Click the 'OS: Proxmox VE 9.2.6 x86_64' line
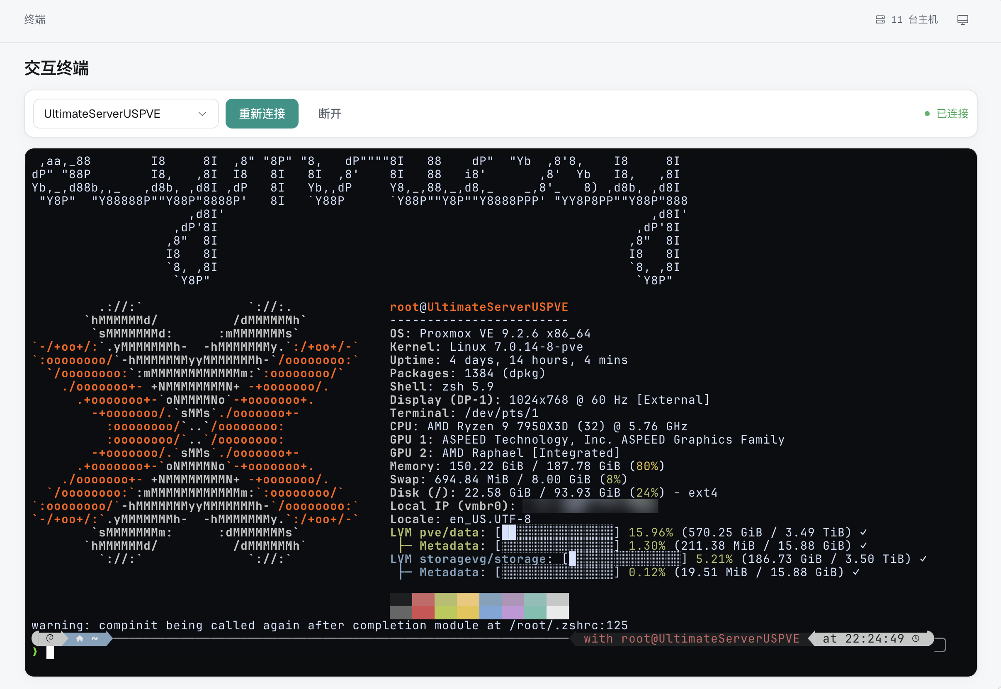The height and width of the screenshot is (689, 1001). tap(490, 334)
